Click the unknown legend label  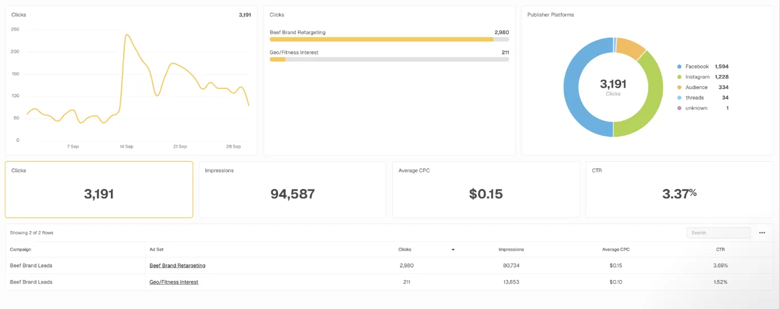click(x=696, y=108)
